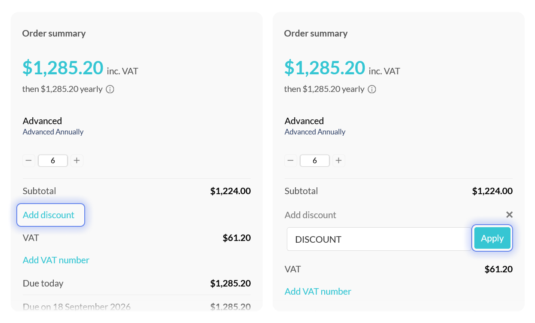Click Add VAT number in the Apply button panel
The height and width of the screenshot is (323, 535).
pyautogui.click(x=318, y=292)
